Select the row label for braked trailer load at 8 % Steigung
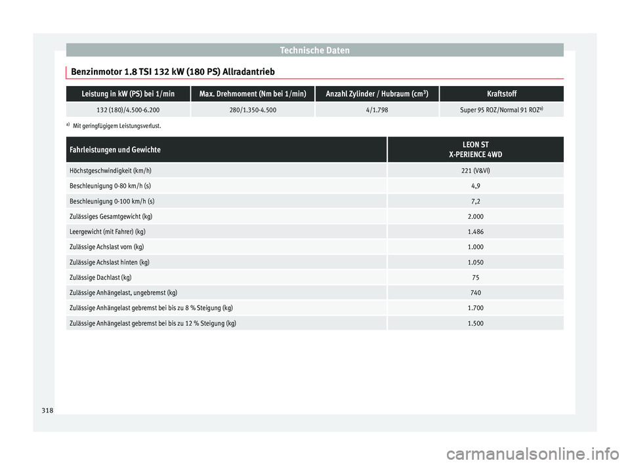This screenshot has width=630, height=465. tap(151, 308)
